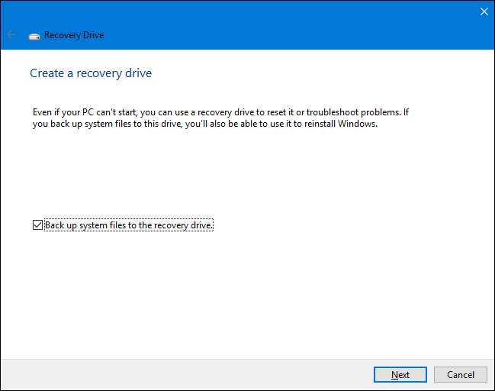Image resolution: width=495 pixels, height=391 pixels.
Task: Click empty gray footer left of Next
Action: click(191, 374)
